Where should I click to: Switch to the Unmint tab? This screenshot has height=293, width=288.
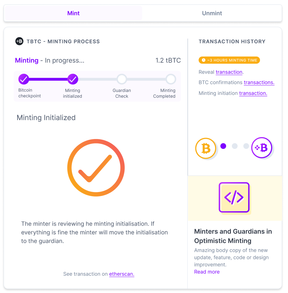pos(212,13)
